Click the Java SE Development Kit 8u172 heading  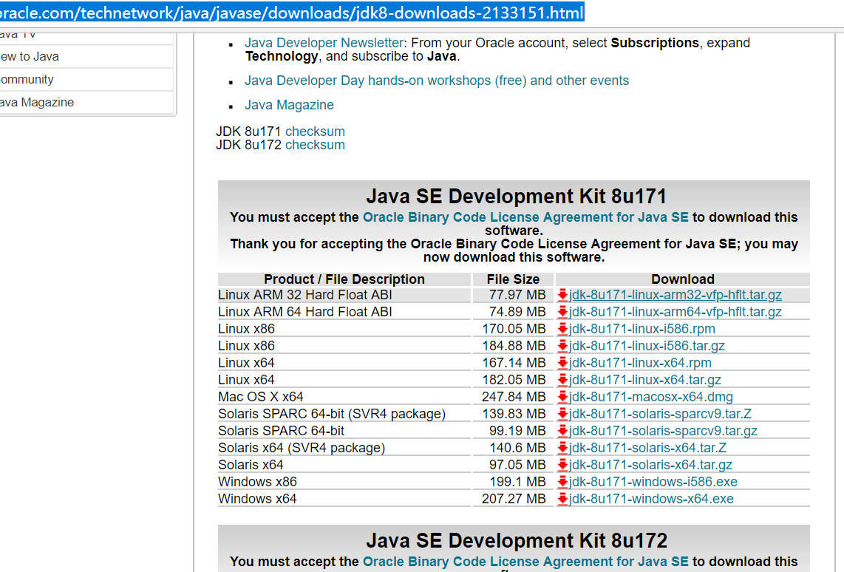[516, 541]
